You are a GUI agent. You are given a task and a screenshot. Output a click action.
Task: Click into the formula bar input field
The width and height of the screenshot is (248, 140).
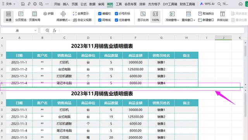(x=152, y=30)
